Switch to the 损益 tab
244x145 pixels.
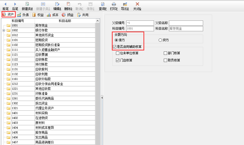68,15
